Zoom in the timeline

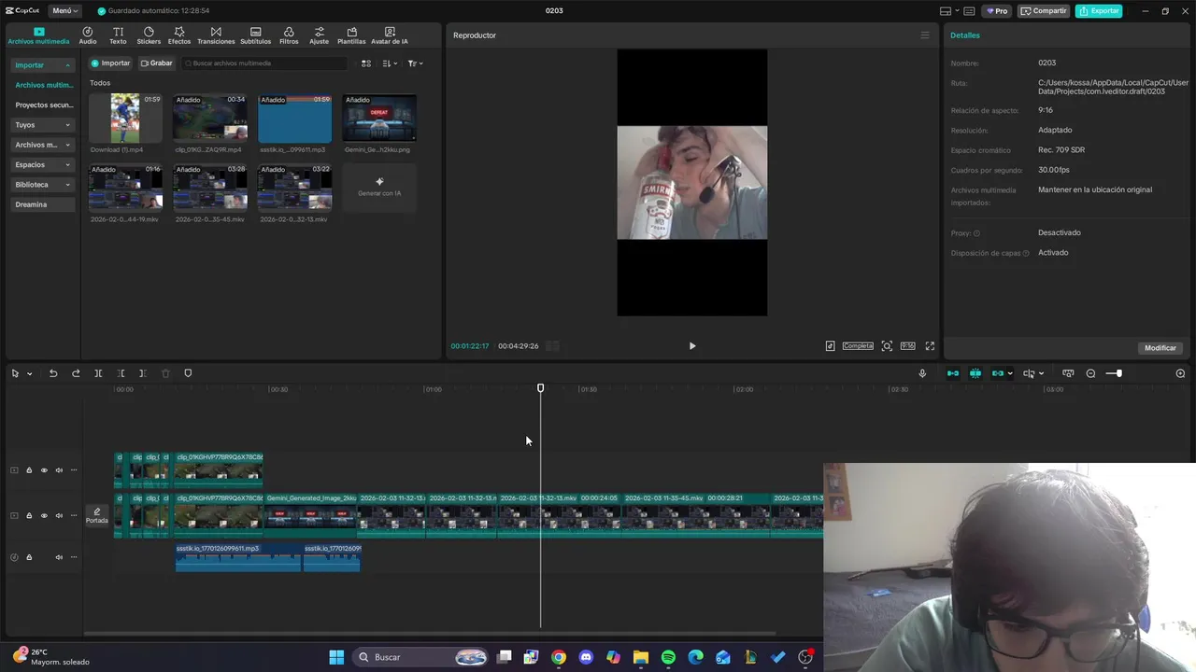[x=1180, y=373]
